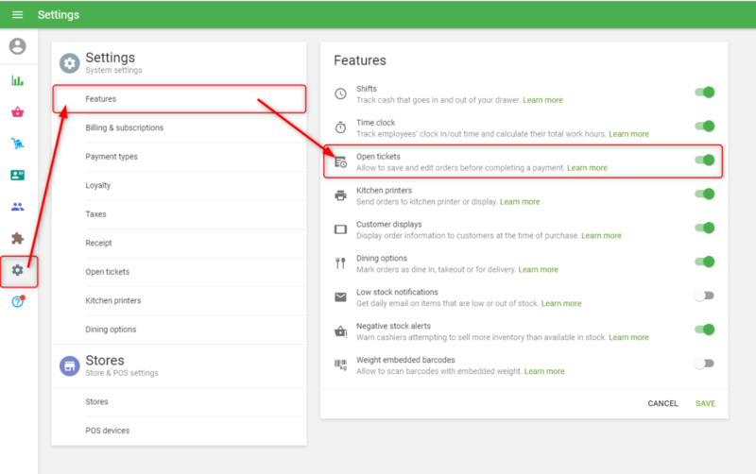Disable the Shifts toggle
This screenshot has width=756, height=474.
704,93
